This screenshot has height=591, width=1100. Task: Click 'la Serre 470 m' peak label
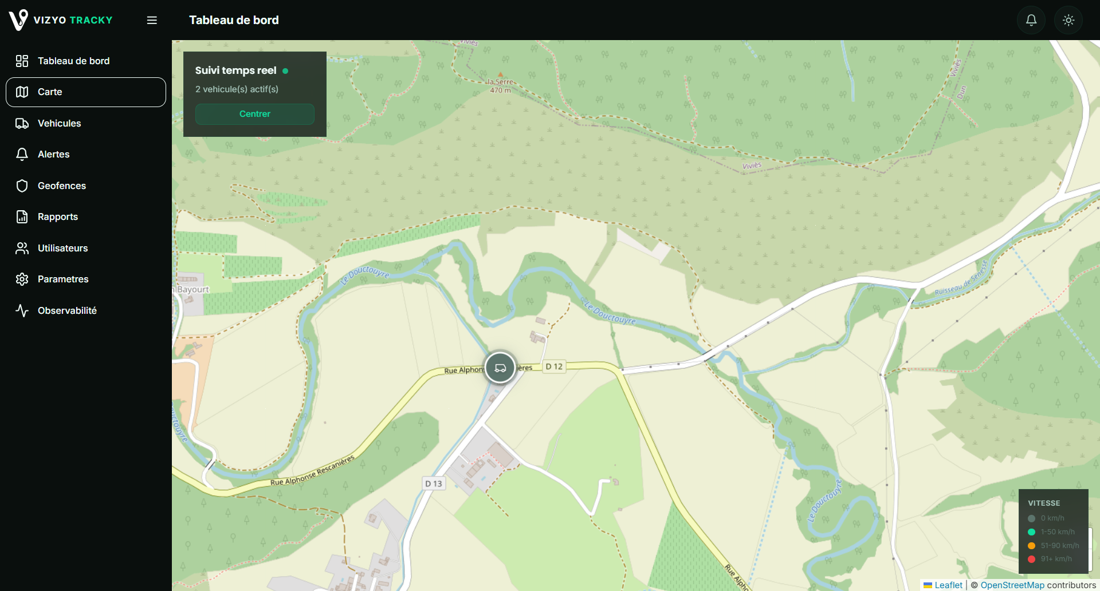(x=500, y=86)
